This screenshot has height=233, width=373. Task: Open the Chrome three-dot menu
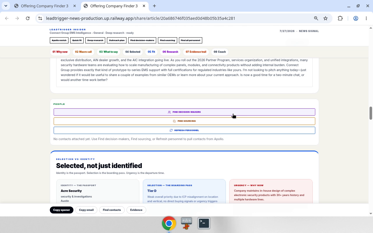pos(366,18)
